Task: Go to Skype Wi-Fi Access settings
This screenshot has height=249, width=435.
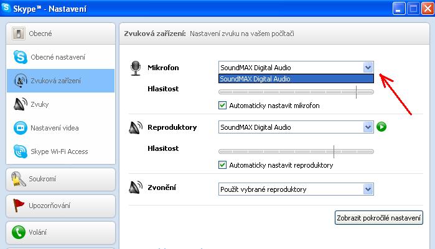Action: (x=60, y=152)
